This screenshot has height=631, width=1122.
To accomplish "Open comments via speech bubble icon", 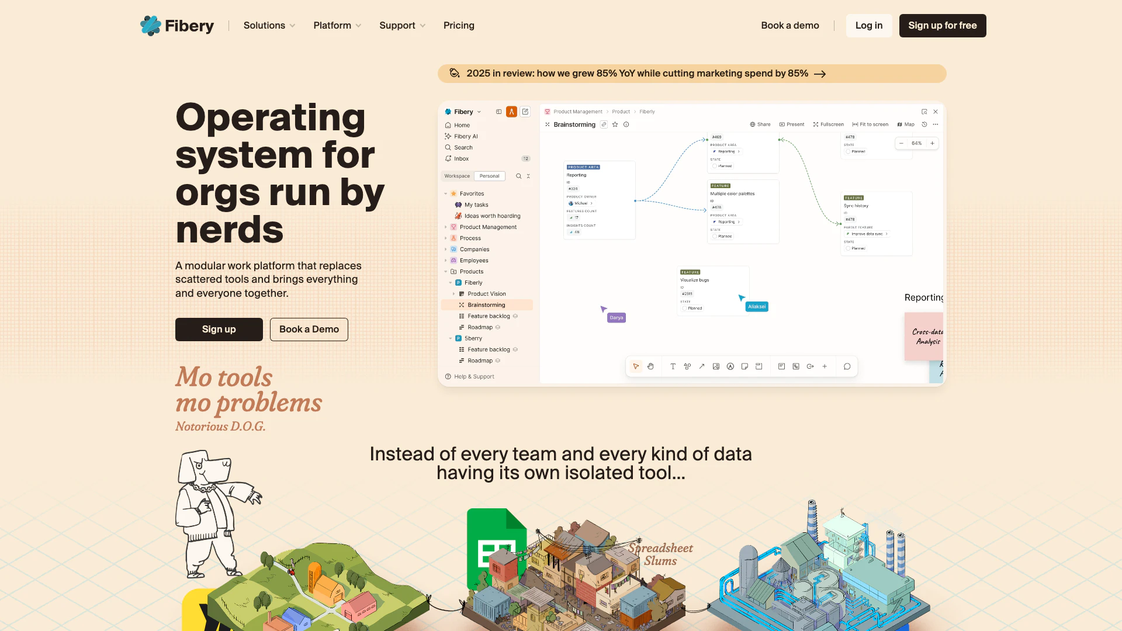I will (847, 366).
